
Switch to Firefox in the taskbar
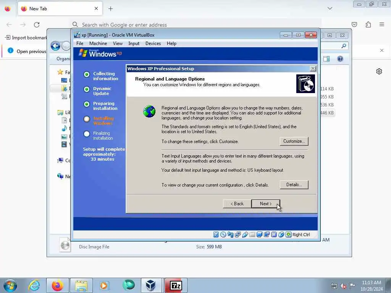pyautogui.click(x=57, y=285)
